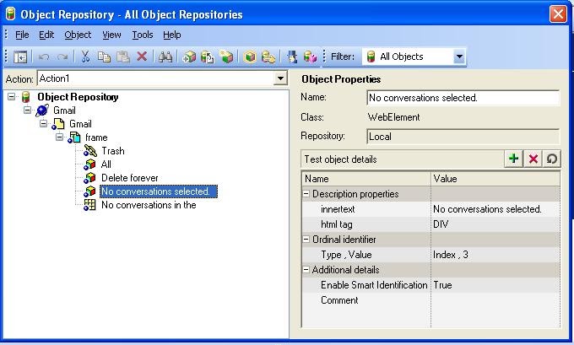Image resolution: width=574 pixels, height=345 pixels.
Task: Collapse the Gmail browser node
Action: (28, 111)
